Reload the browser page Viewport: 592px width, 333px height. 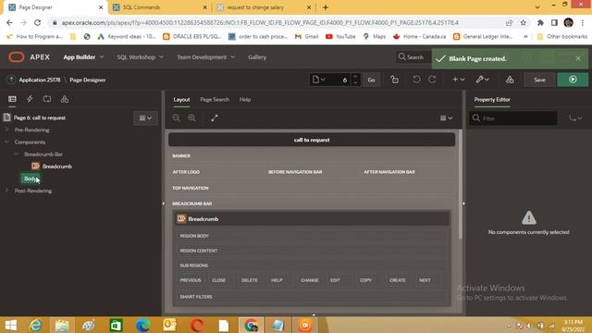[x=37, y=22]
